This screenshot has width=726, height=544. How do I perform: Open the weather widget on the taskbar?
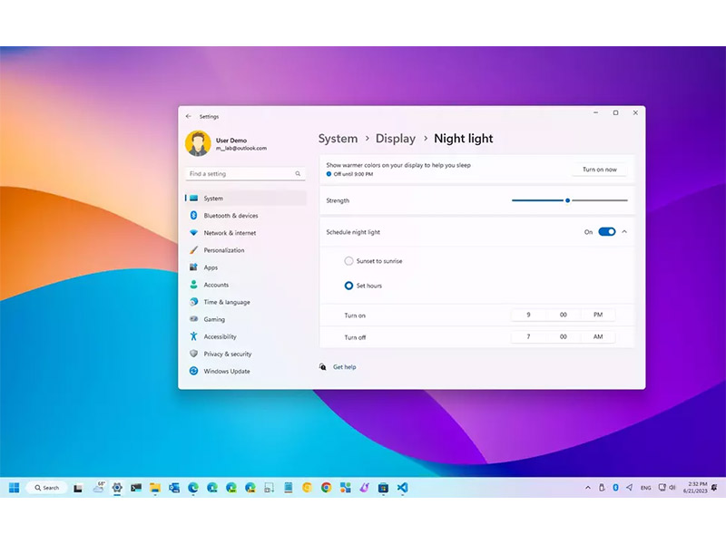tap(98, 487)
